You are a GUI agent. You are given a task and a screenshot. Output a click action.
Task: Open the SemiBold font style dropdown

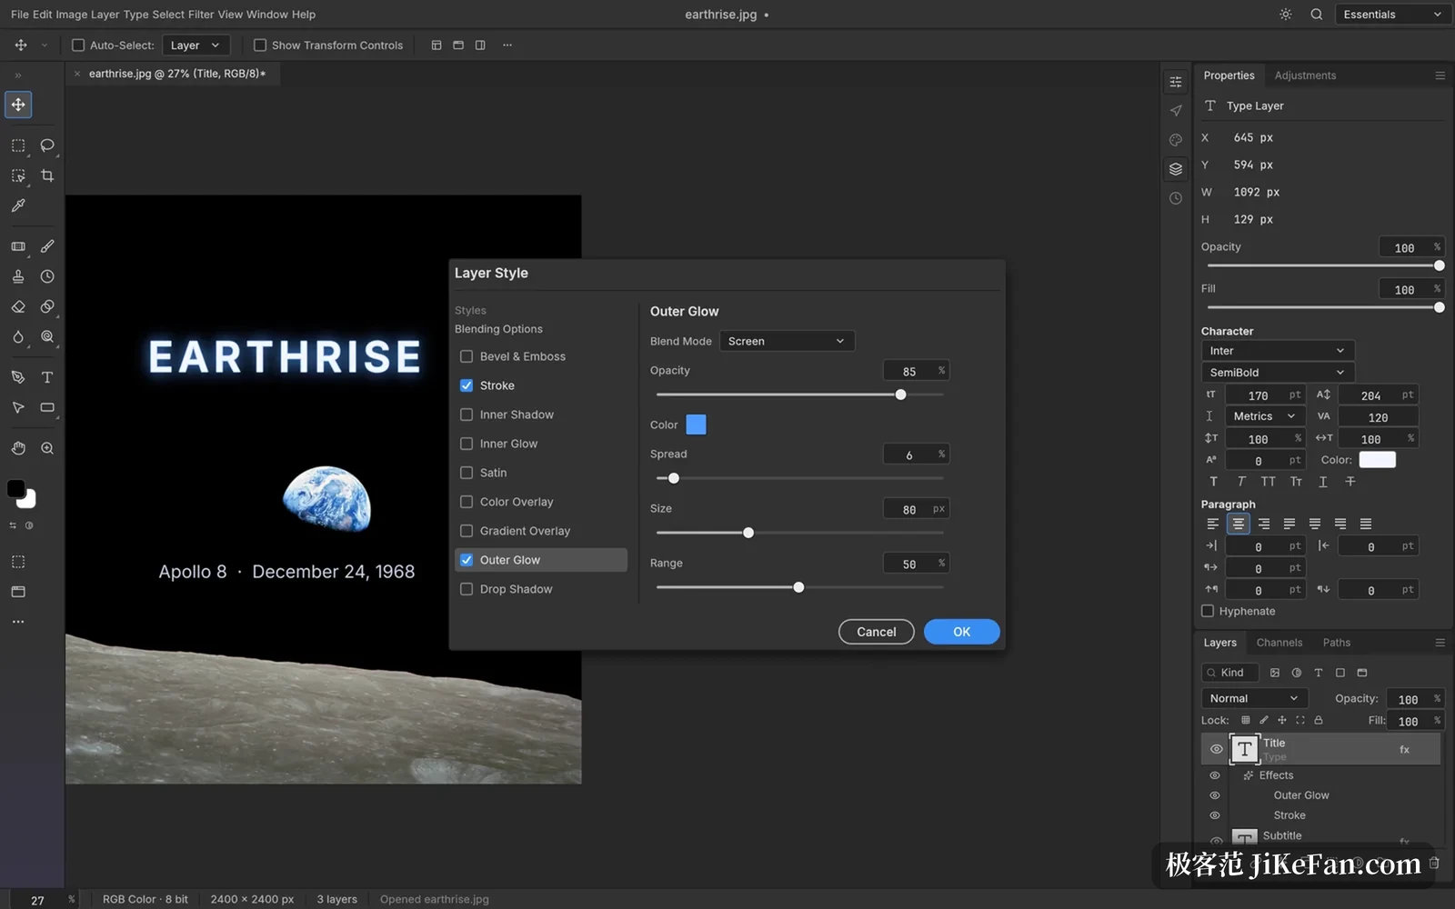click(x=1278, y=373)
